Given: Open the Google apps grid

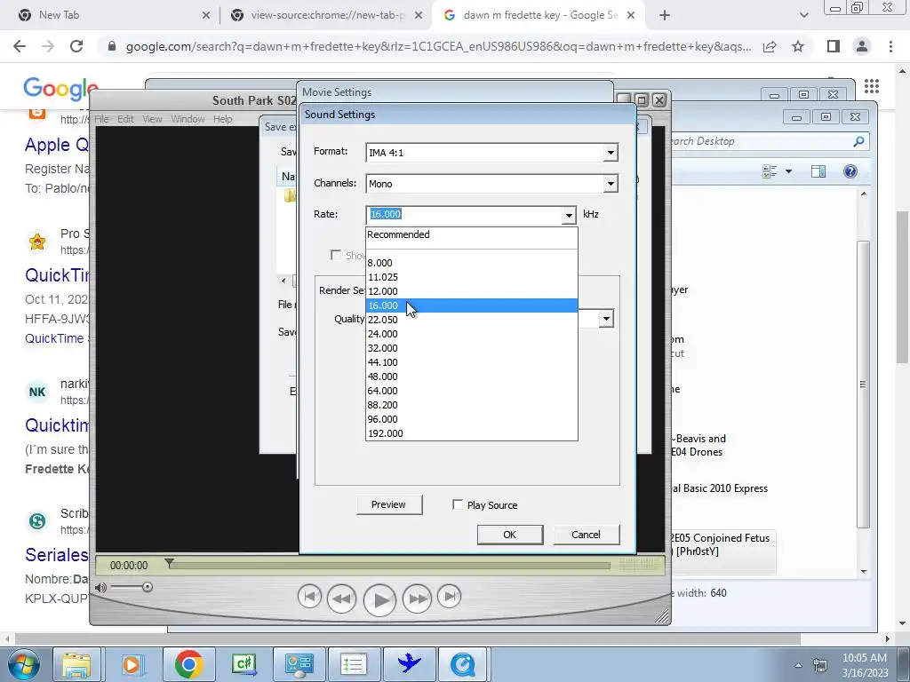Looking at the screenshot, I should 871,86.
